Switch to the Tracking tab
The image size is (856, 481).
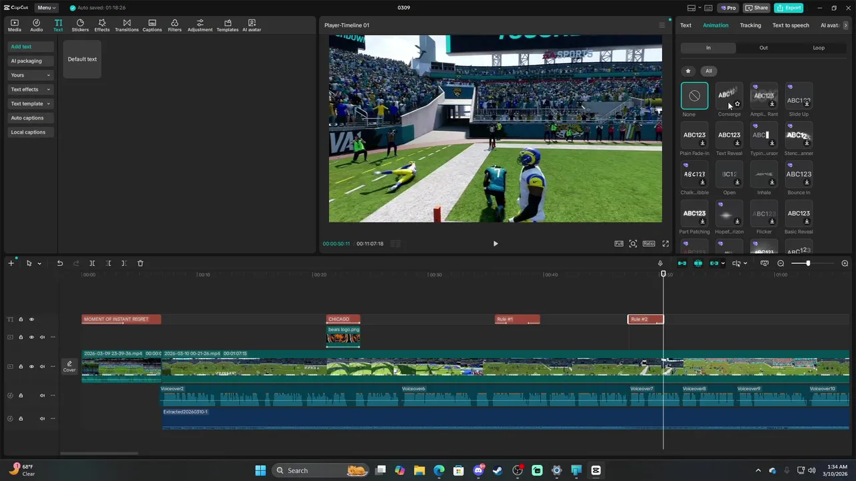coord(750,25)
